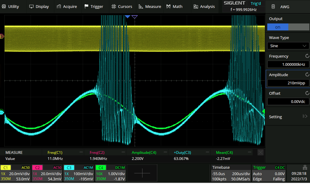Open the Timebase settings box
The width and height of the screenshot is (310, 184).
[231, 173]
